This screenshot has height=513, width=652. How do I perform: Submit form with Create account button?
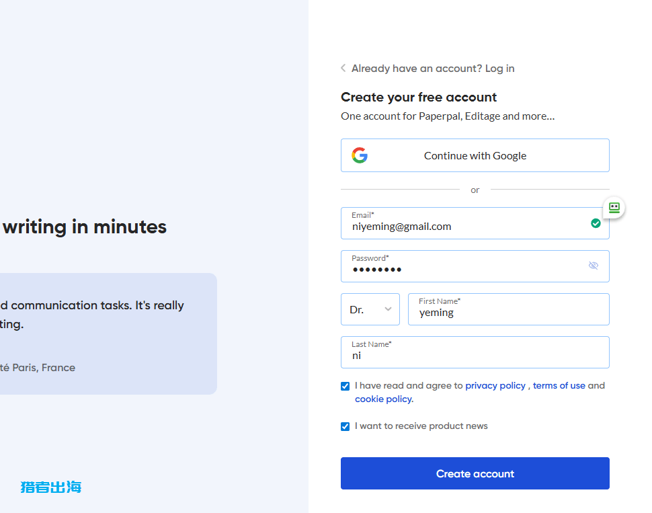(x=475, y=473)
